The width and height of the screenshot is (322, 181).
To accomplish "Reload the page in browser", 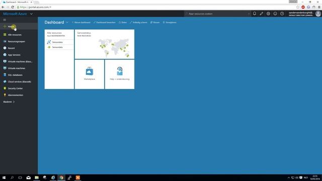I will [x=13, y=7].
